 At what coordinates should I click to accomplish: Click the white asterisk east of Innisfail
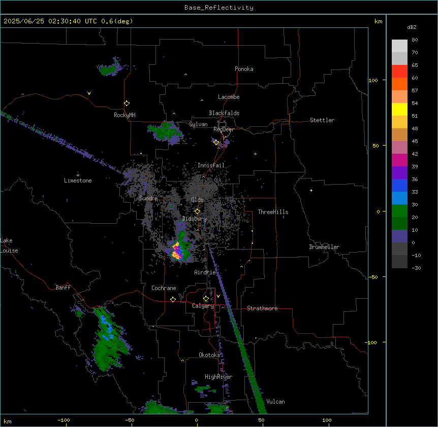pos(255,154)
